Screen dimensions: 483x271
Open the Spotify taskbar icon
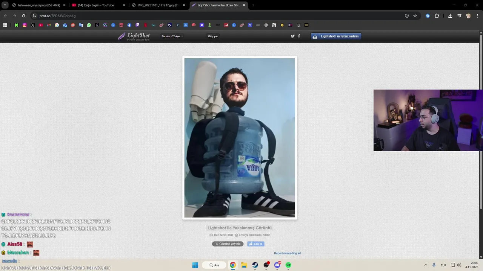click(x=288, y=265)
